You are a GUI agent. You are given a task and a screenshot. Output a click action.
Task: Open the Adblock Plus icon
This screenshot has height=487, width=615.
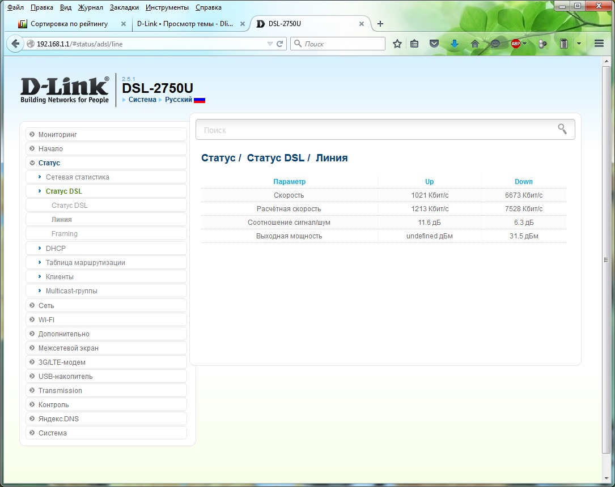(515, 44)
